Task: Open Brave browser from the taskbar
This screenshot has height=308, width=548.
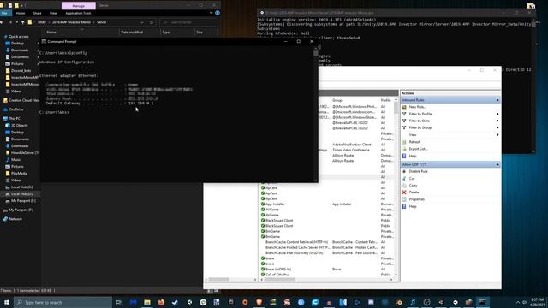Action: pyautogui.click(x=259, y=302)
